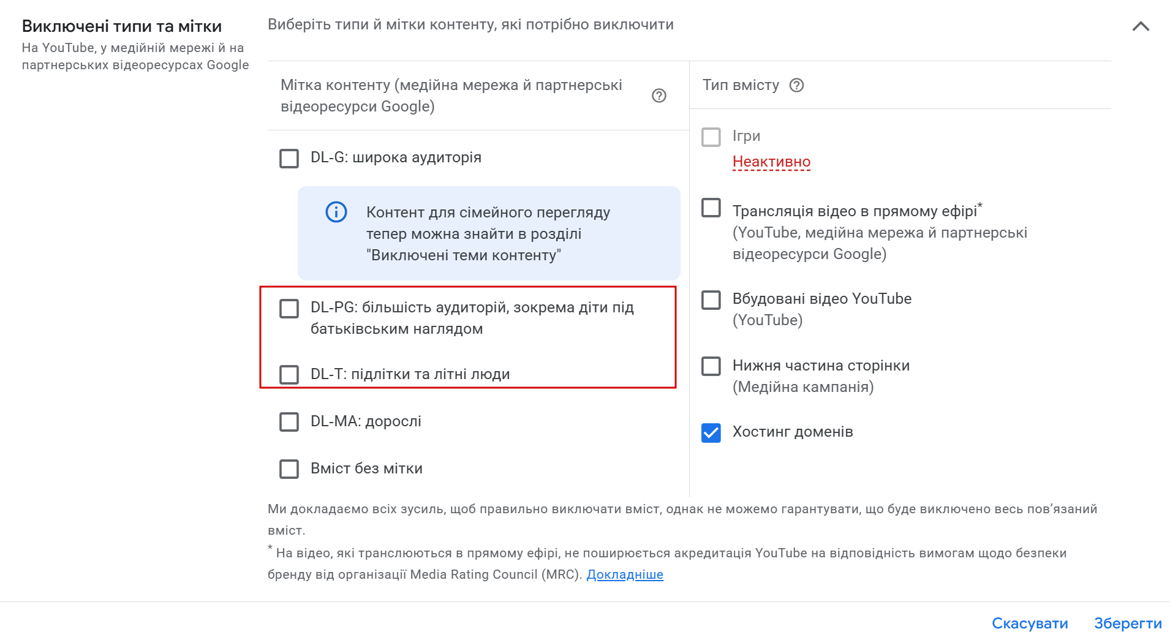1170x640 pixels.
Task: Click the Виключені типи та мітки heading
Action: [122, 26]
